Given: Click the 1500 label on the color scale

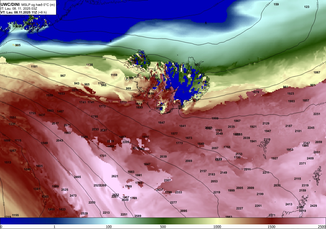Looking at the screenshot, I should coord(271,227).
